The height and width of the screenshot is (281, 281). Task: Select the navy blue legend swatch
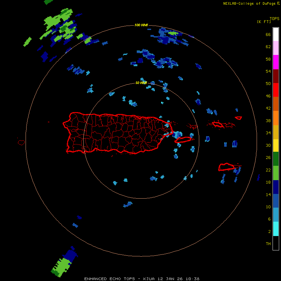click(x=276, y=187)
